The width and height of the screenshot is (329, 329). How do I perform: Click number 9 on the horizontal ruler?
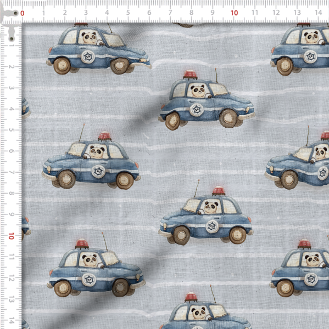tap(213, 13)
